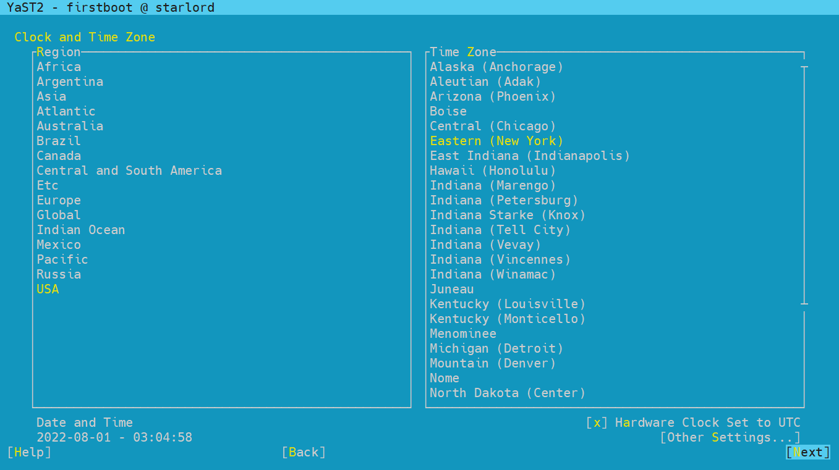Screen dimensions: 839x470
Task: Choose Atlantic region
Action: pyautogui.click(x=66, y=111)
